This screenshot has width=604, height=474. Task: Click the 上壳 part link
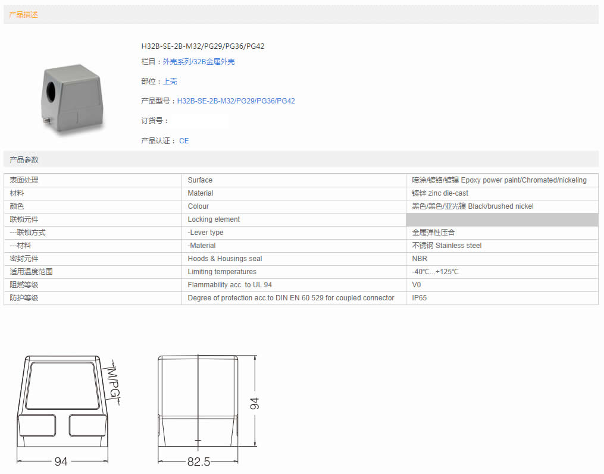pyautogui.click(x=170, y=81)
